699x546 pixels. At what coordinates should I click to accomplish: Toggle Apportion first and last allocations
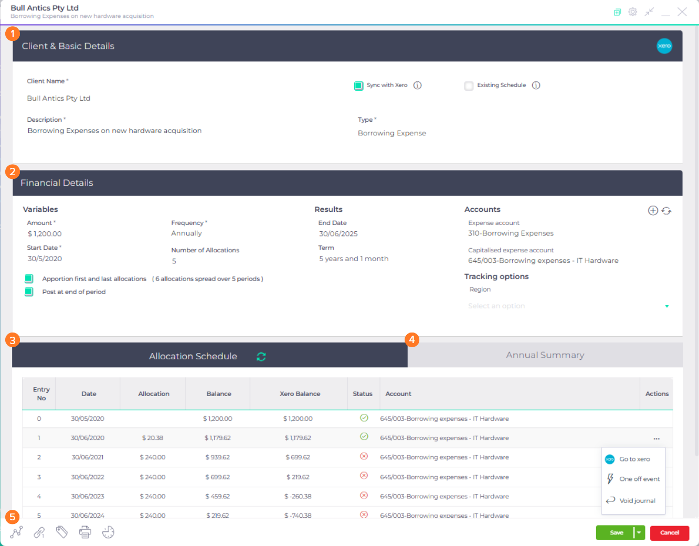tap(29, 279)
